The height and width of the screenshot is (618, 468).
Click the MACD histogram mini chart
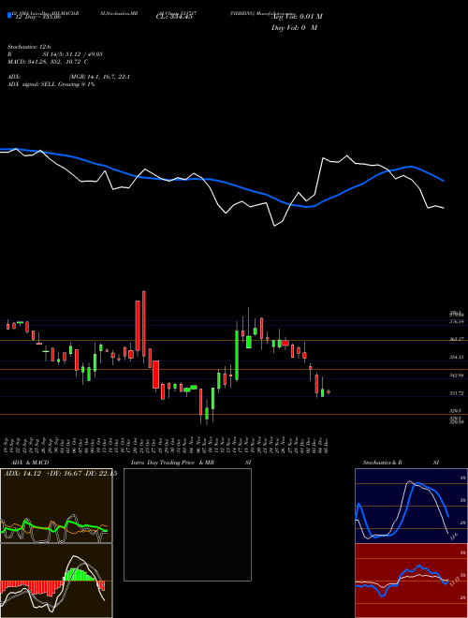coord(56,581)
